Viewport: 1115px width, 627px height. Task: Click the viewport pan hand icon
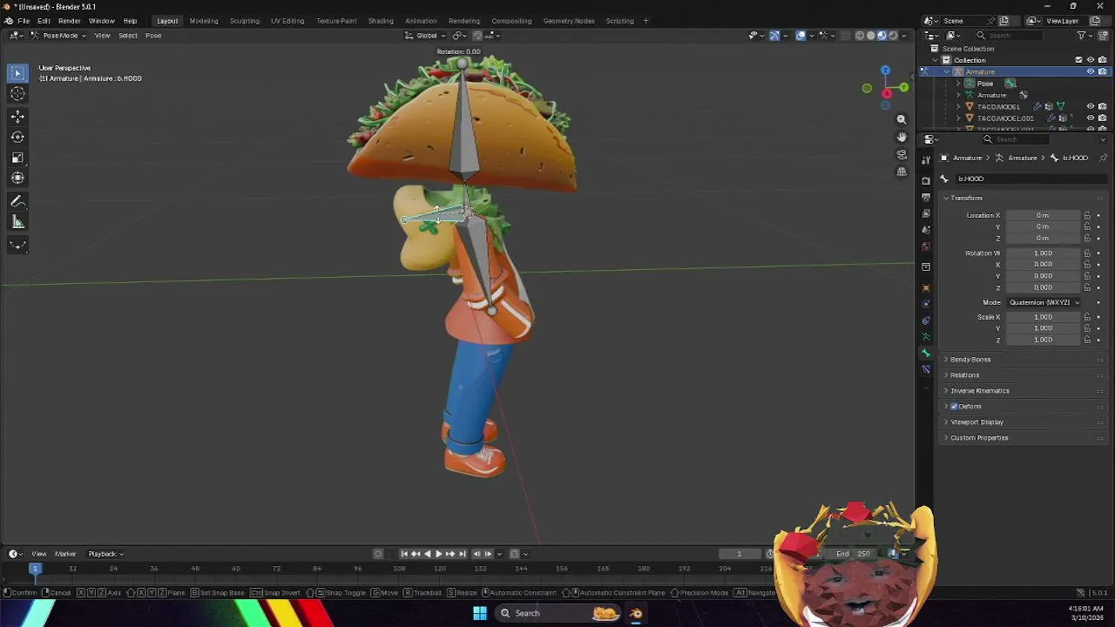902,137
